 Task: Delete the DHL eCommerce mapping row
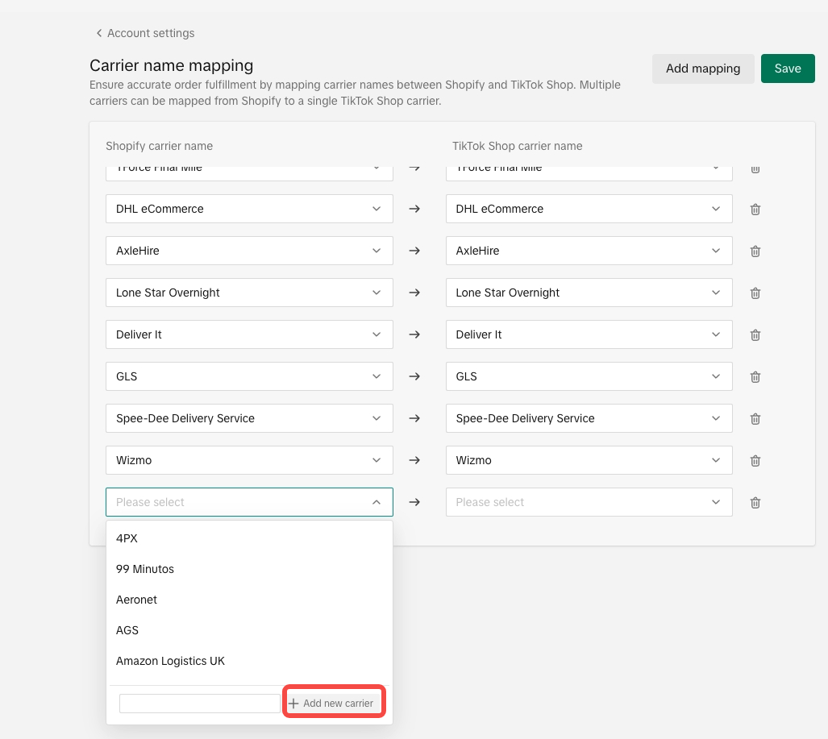click(x=755, y=210)
